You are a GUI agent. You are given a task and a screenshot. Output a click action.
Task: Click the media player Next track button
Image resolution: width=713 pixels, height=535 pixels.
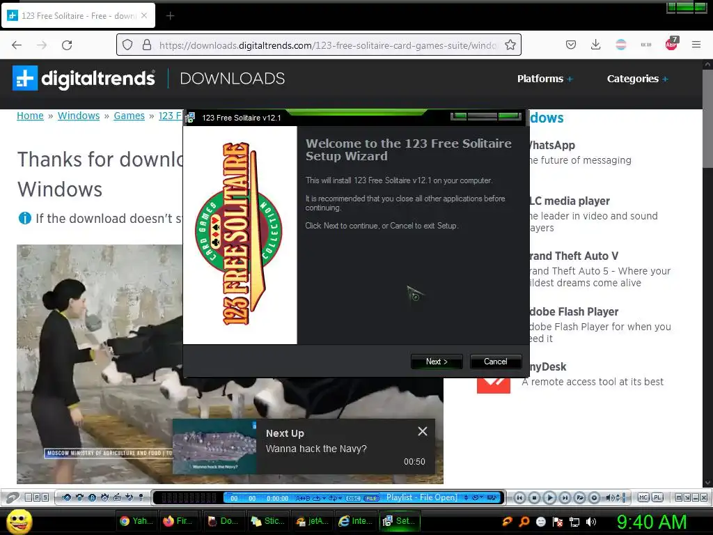565,497
